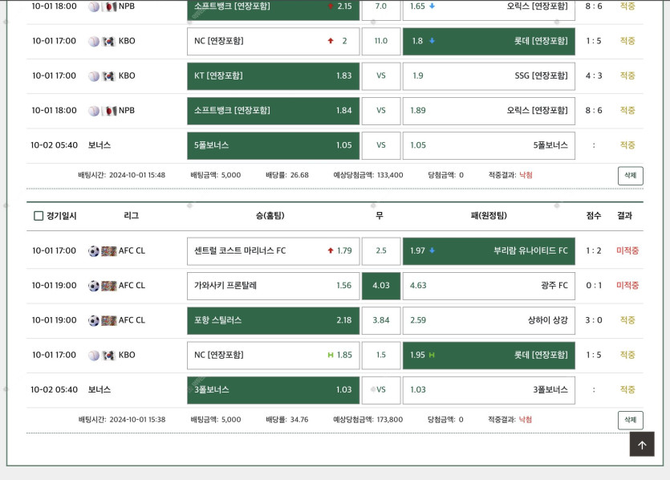
Task: Click the green H handicap icon beside 롯데 1.95
Action: (432, 356)
